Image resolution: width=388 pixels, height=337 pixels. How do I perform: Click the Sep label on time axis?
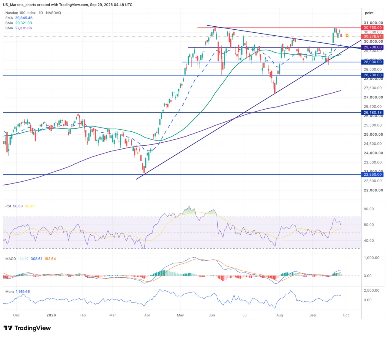313,315
